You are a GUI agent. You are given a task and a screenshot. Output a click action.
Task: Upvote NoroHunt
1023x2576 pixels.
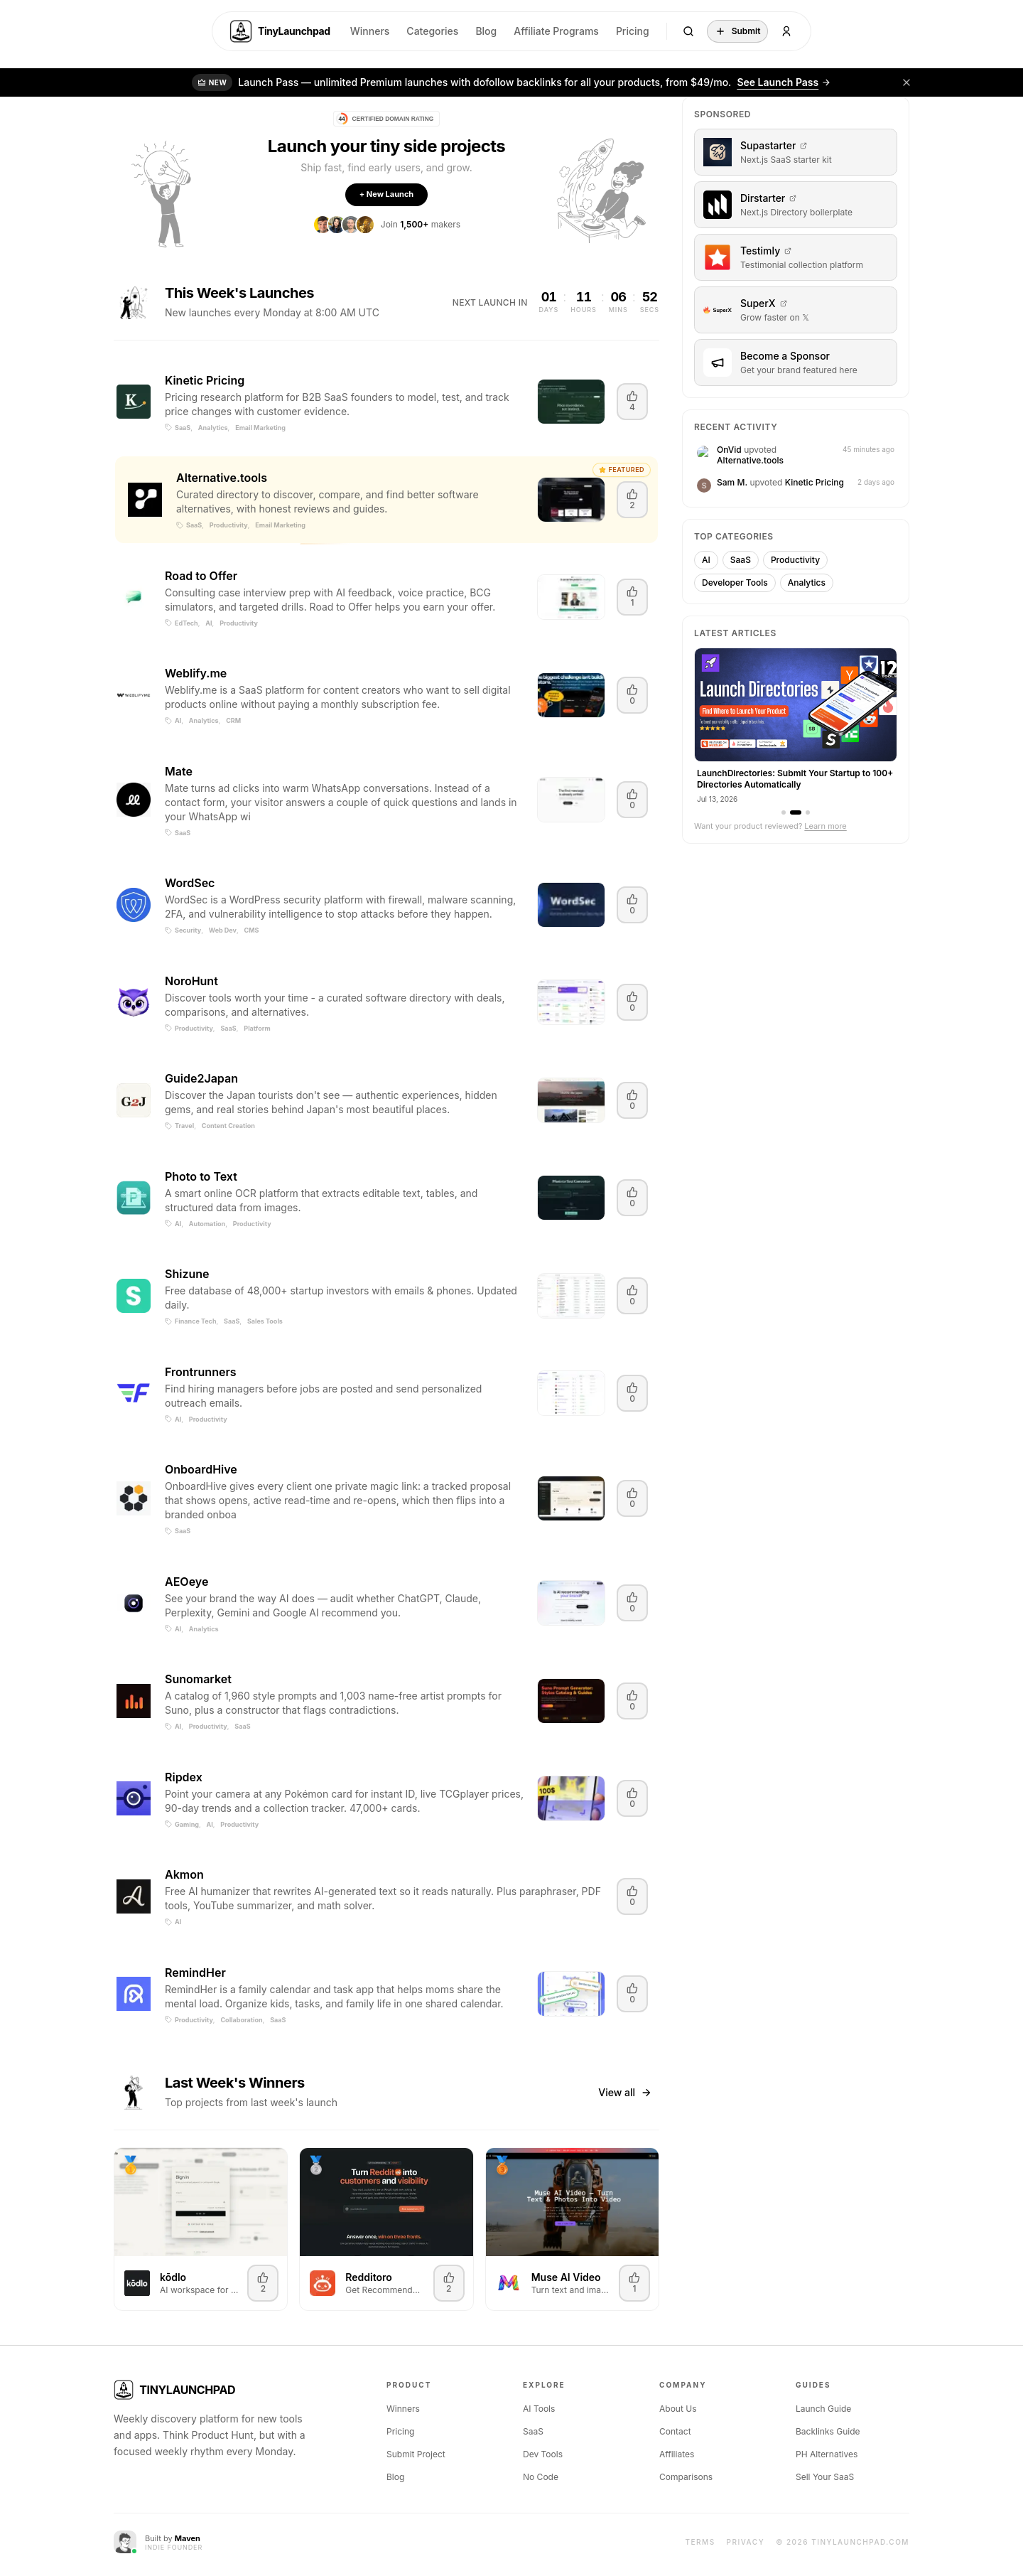[632, 1002]
